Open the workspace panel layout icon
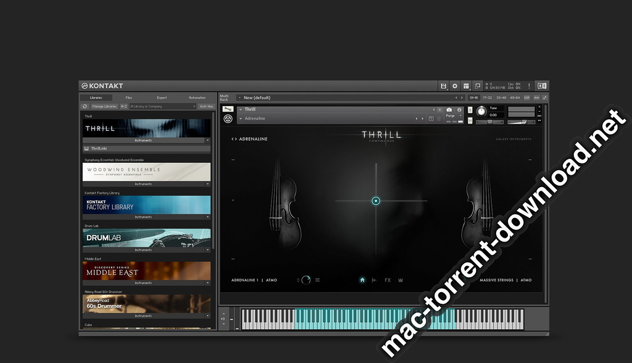 [467, 86]
